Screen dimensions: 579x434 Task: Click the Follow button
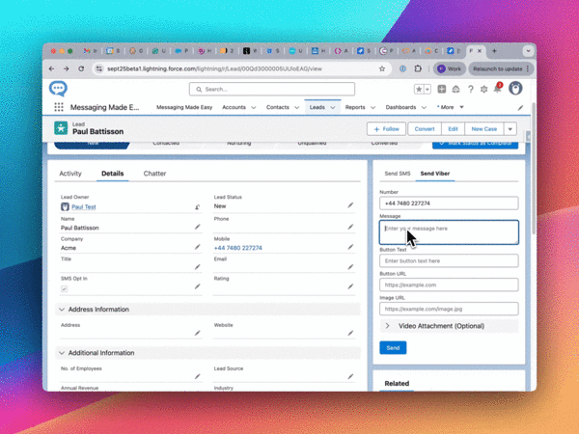[x=385, y=128]
